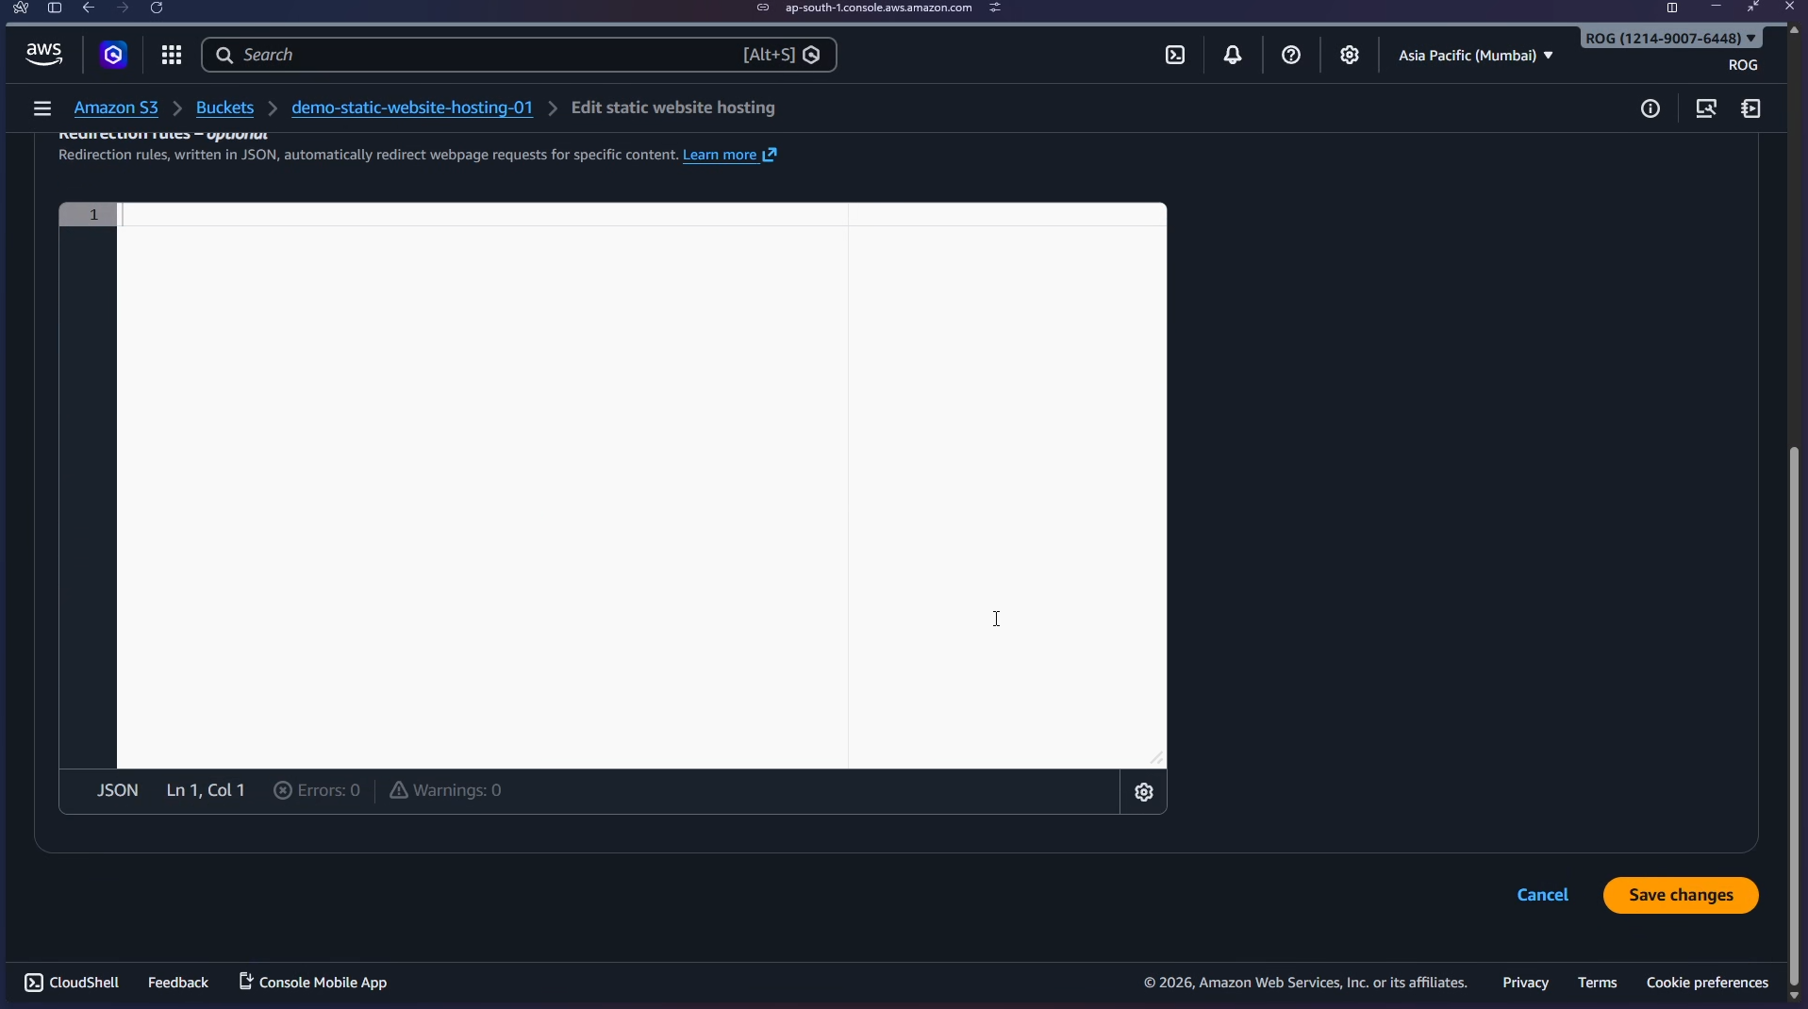The height and width of the screenshot is (1009, 1808).
Task: Click the AWS logo home icon
Action: pos(44,55)
